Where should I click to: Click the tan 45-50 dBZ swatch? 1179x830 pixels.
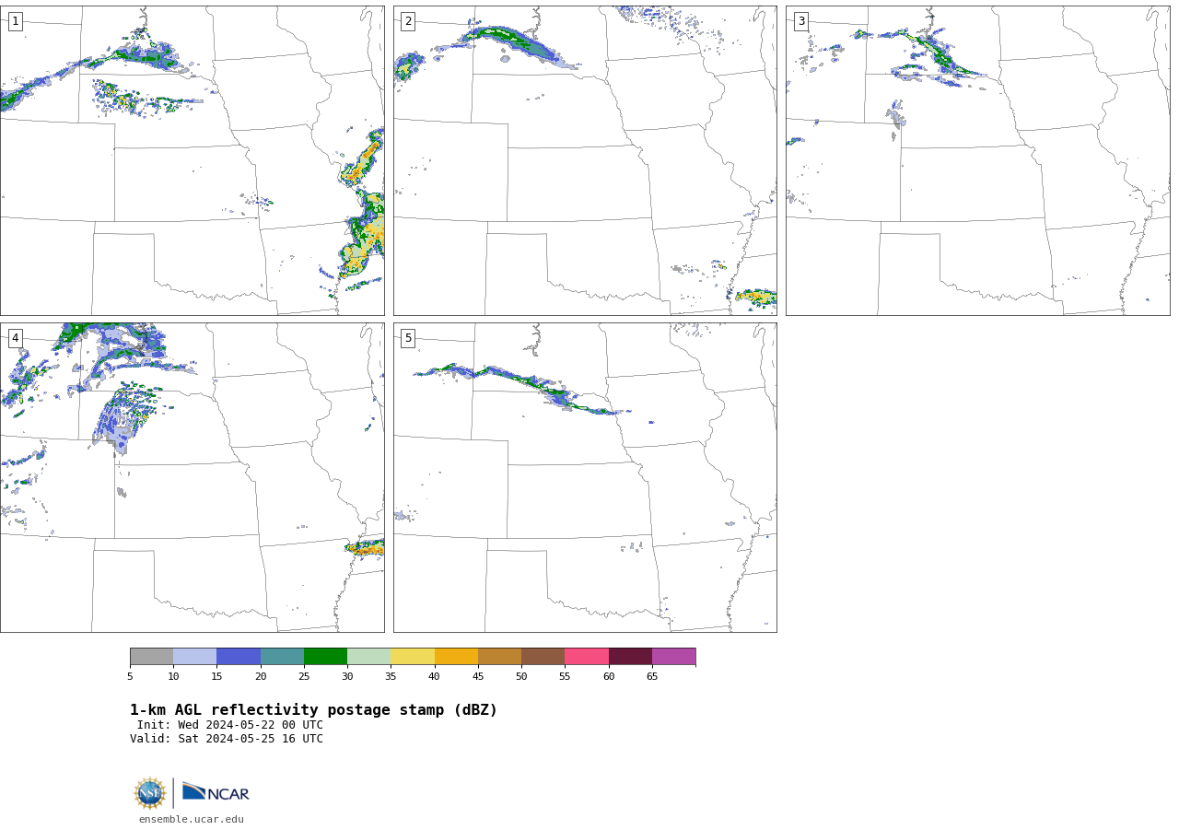click(499, 657)
